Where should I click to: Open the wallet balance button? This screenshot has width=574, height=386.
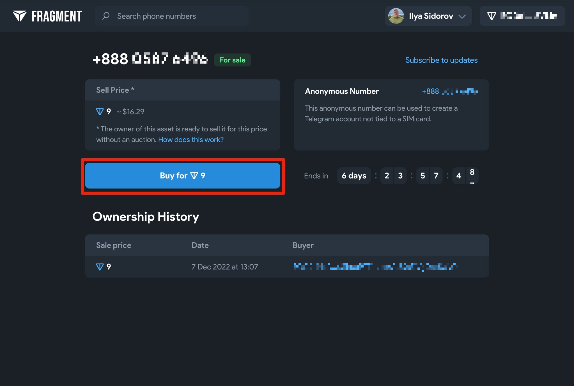[x=522, y=16]
